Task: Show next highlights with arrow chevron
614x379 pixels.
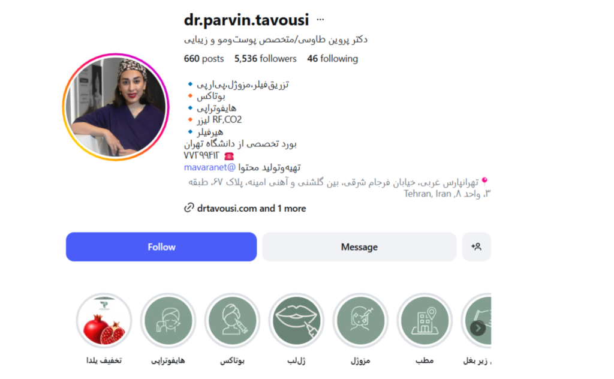Action: pos(478,327)
